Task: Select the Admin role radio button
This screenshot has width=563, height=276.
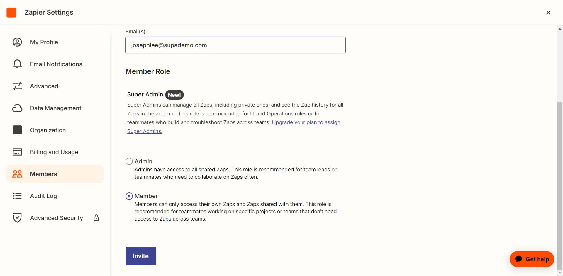Action: click(x=129, y=161)
